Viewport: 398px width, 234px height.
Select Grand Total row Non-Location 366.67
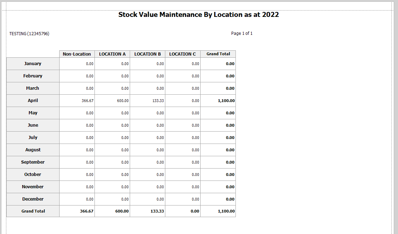point(77,211)
